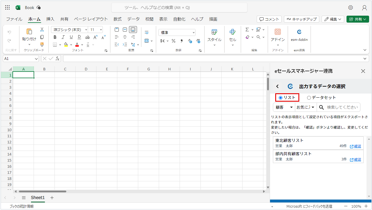Viewport: 372px width, 210px height.
Task: Click the Bottom Align icon
Action: click(133, 30)
